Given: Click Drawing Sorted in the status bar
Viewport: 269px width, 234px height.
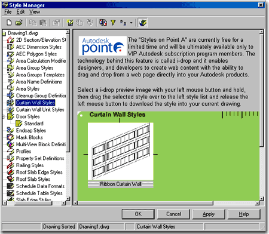Looking at the screenshot, I should pos(59,227).
